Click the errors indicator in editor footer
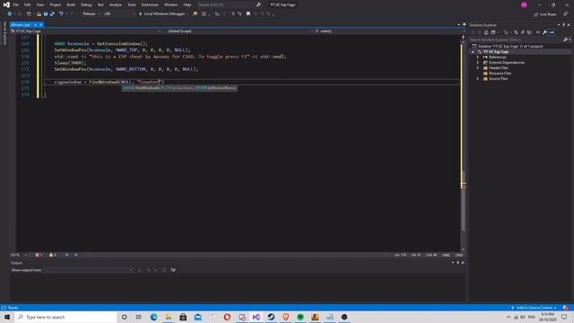This screenshot has width=574, height=323. [39, 255]
